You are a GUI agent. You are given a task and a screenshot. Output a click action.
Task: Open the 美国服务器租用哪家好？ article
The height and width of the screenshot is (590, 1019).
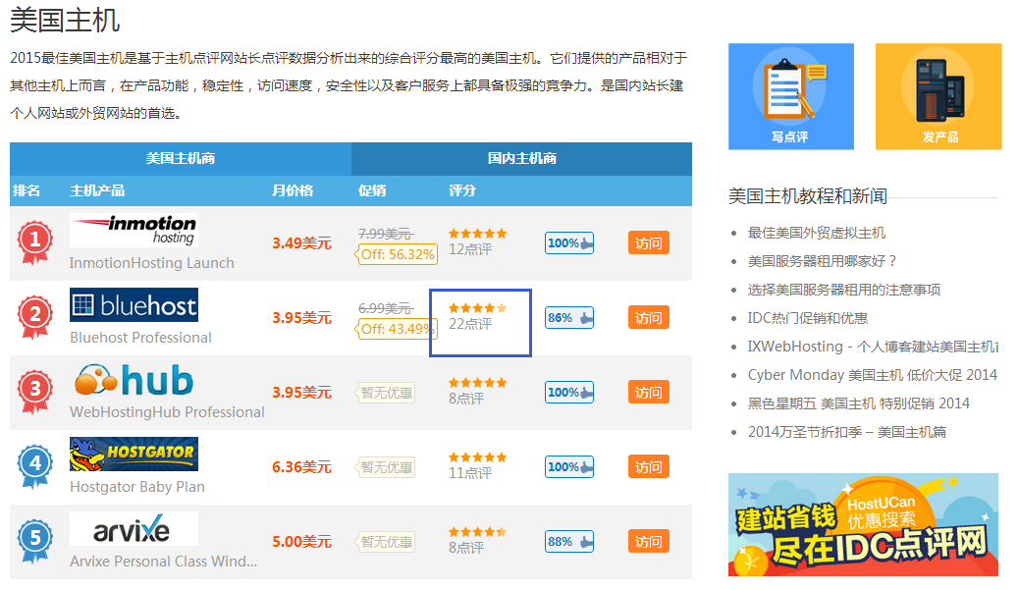(x=822, y=261)
